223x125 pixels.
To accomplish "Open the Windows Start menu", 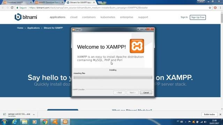I will 4,122.
